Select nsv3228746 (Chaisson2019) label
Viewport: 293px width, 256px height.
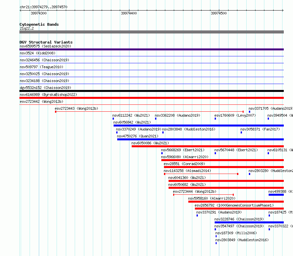(239, 219)
